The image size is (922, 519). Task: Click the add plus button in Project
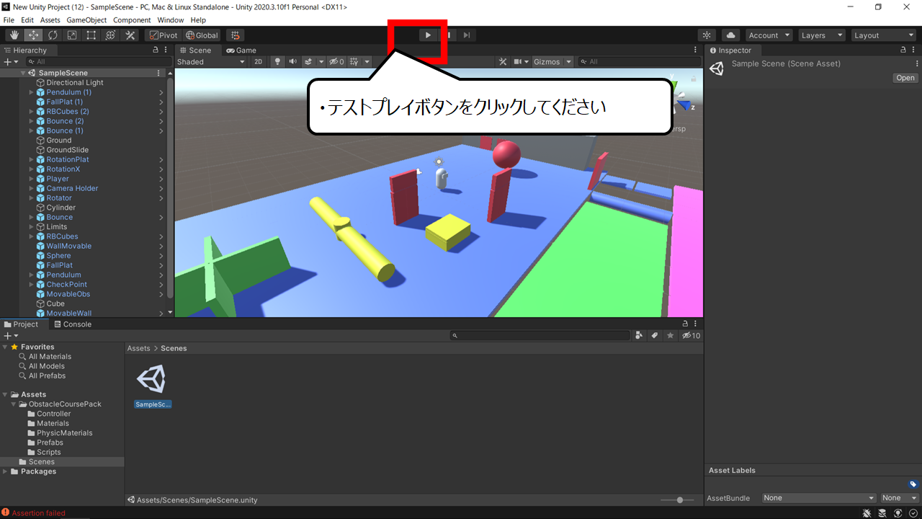click(11, 336)
